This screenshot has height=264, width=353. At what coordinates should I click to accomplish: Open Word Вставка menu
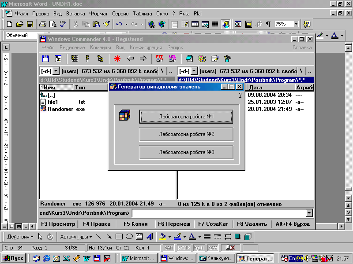tap(75, 14)
